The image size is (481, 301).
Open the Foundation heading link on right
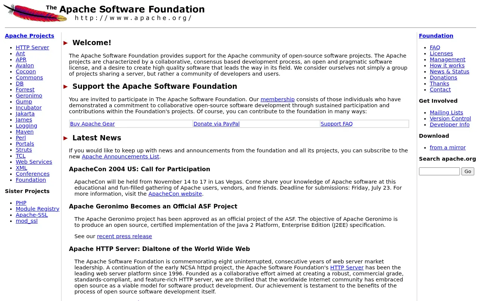click(x=436, y=36)
